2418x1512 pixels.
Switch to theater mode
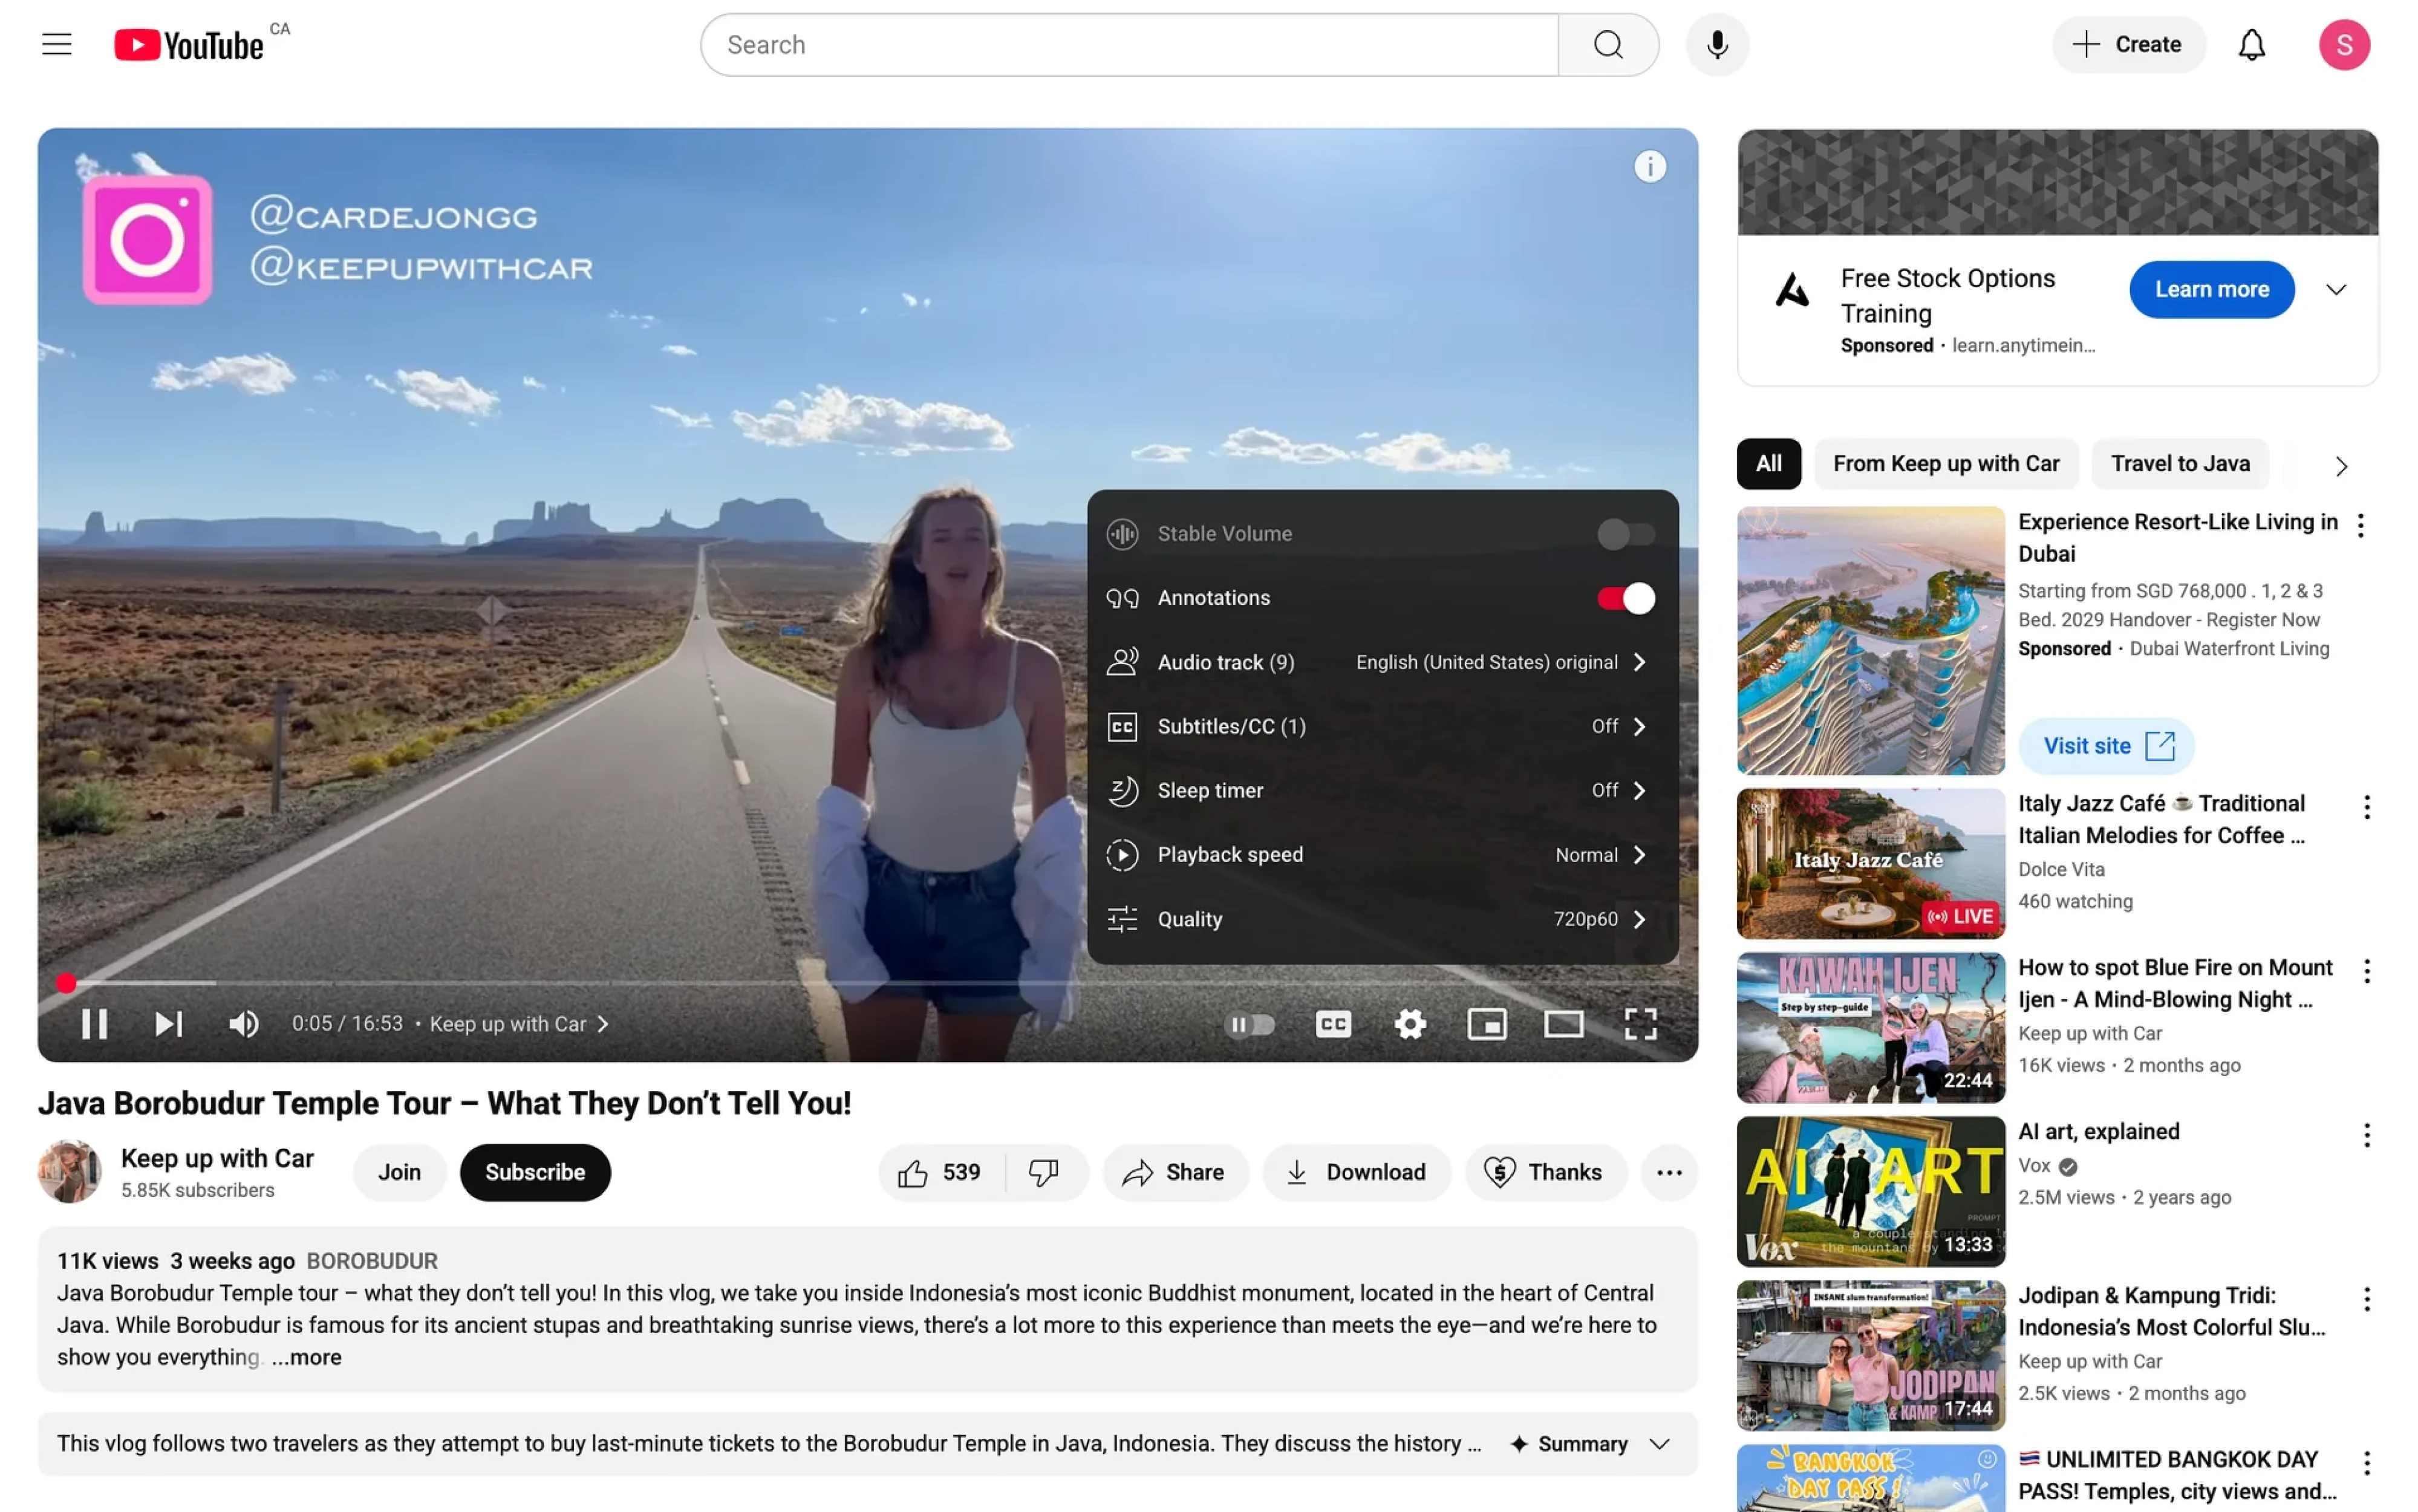click(1563, 1023)
